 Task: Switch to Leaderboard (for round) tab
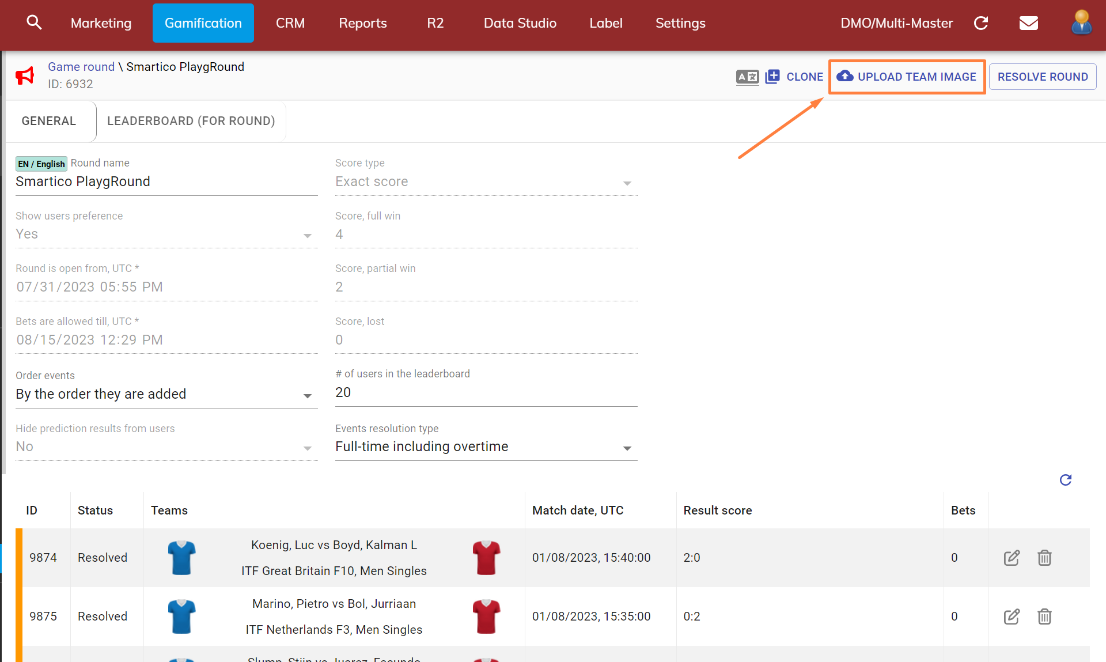point(191,121)
